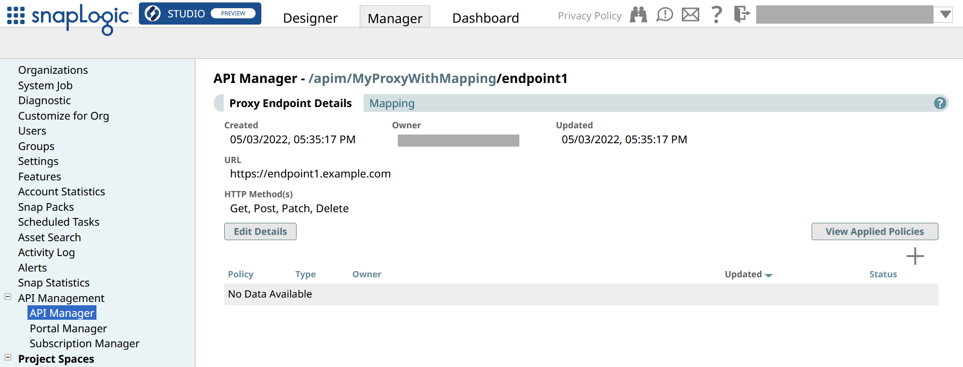
Task: Open the question mark help icon in header
Action: coord(717,14)
